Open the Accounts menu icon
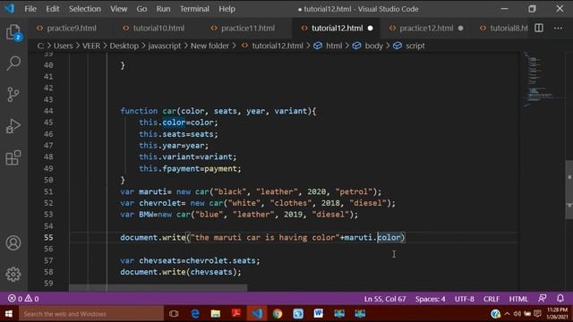Image resolution: width=573 pixels, height=322 pixels. [13, 243]
